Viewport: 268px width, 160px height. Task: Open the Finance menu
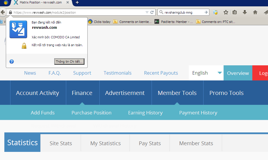point(82,93)
